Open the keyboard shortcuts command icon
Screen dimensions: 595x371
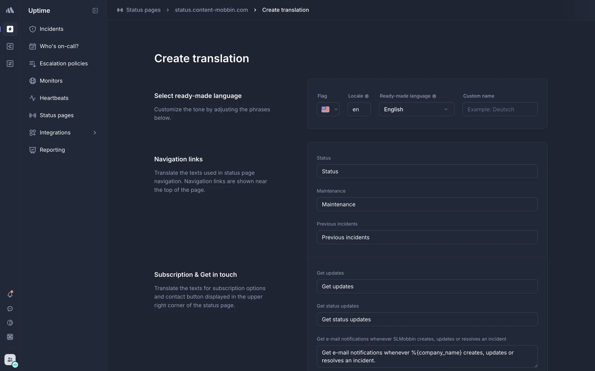pos(10,337)
